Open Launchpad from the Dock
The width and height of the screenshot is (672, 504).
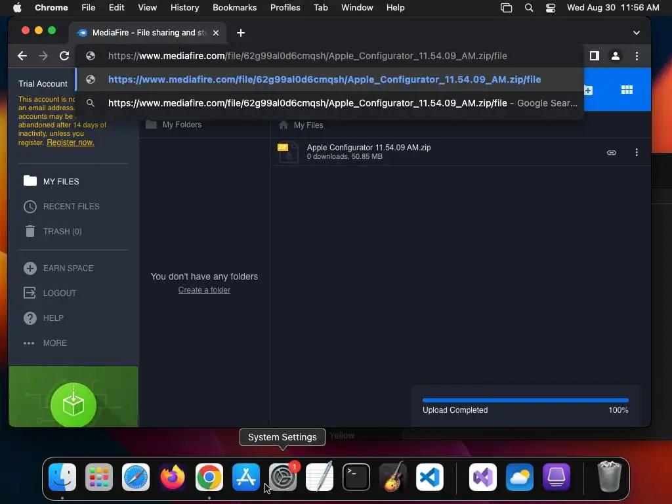(x=99, y=477)
